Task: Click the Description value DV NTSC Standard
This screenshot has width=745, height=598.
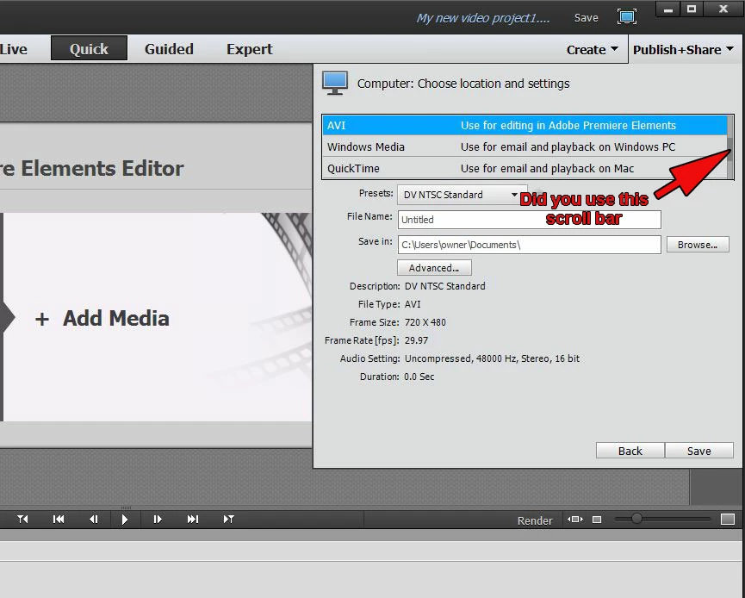Action: click(x=445, y=286)
